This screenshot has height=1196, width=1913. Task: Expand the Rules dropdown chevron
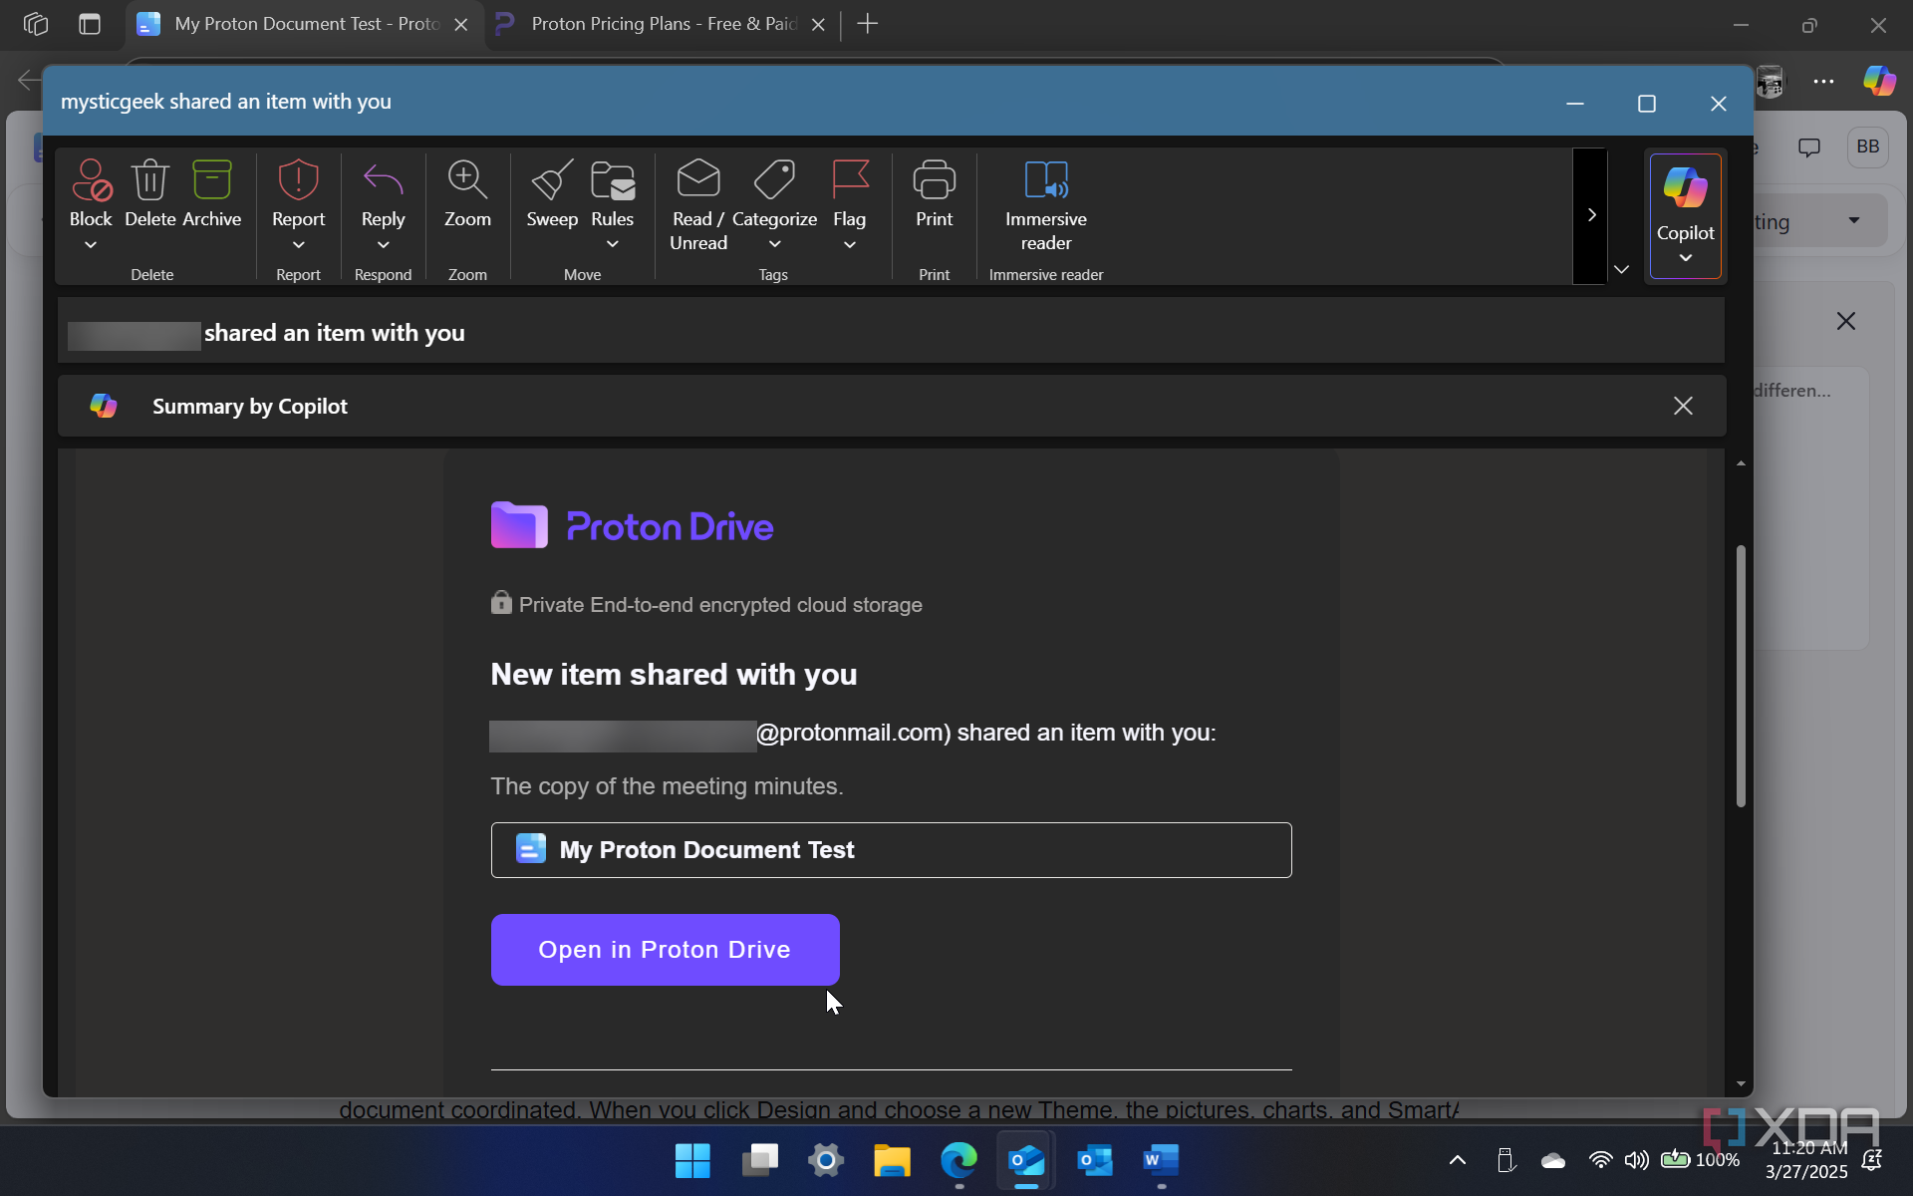pos(613,245)
